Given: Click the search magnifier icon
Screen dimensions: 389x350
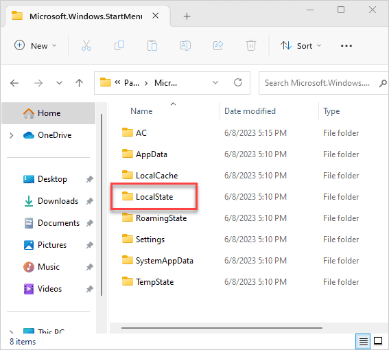Looking at the screenshot, I should (383, 83).
